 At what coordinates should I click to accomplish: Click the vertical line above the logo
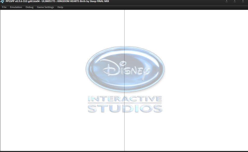[x=124, y=29]
